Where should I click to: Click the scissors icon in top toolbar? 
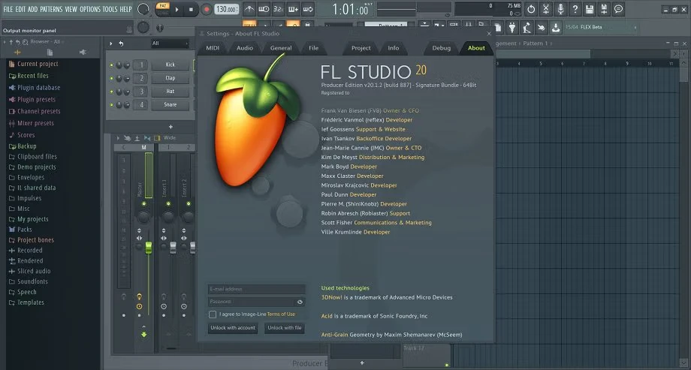point(545,9)
